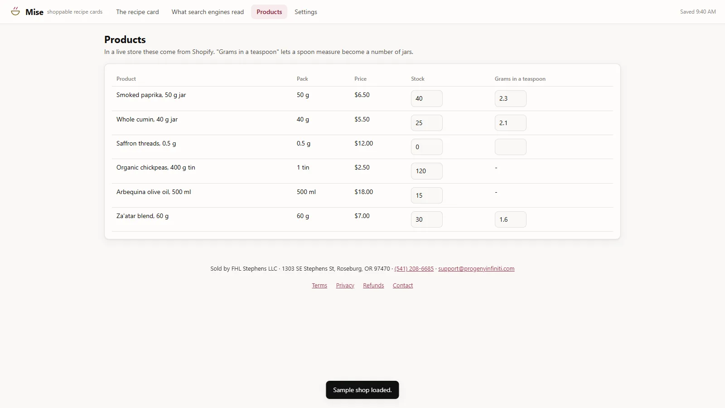Edit stock field for Organic chickpeas

click(427, 171)
